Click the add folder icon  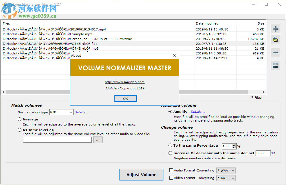[275, 39]
